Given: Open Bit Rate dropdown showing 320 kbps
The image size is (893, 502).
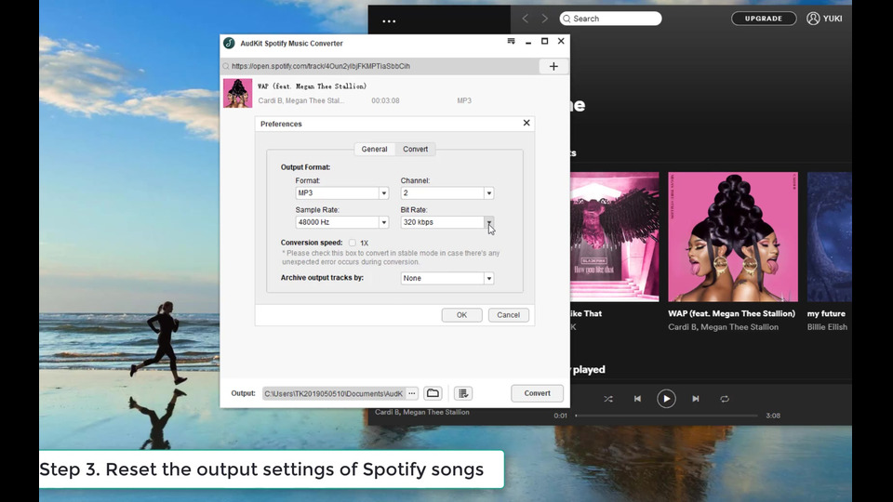Looking at the screenshot, I should pos(447,222).
